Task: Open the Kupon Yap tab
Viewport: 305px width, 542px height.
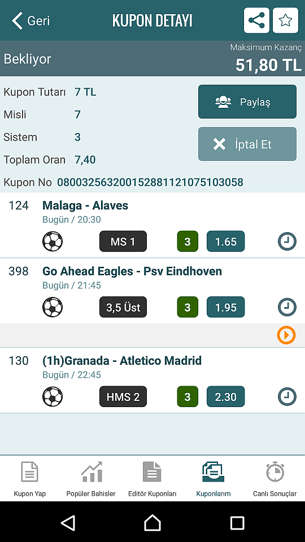Action: 30,479
